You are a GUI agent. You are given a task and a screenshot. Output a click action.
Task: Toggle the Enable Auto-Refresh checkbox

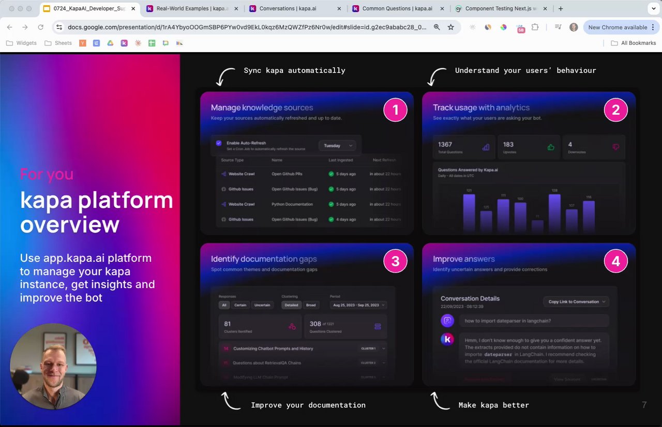pyautogui.click(x=219, y=143)
